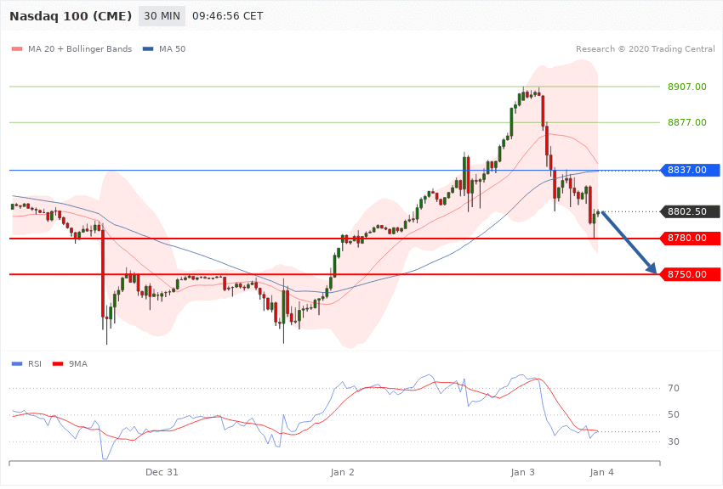Click the blue 8837.00 pivot price tag

click(x=691, y=170)
